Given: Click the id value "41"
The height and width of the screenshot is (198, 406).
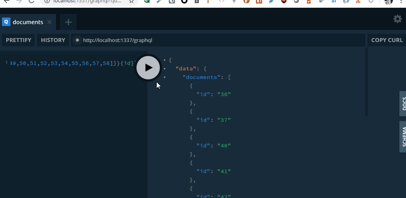Looking at the screenshot, I should 224,171.
